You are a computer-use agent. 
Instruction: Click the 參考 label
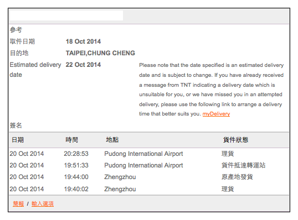click(16, 30)
